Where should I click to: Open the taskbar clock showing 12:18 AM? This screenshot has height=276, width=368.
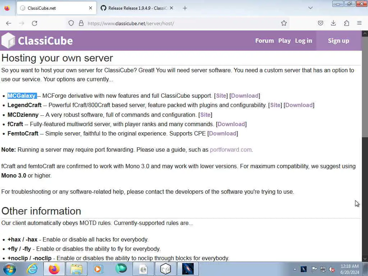[x=350, y=269]
